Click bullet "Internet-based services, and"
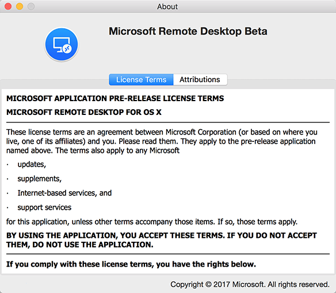Image resolution: width=336 pixels, height=293 pixels. coord(64,193)
